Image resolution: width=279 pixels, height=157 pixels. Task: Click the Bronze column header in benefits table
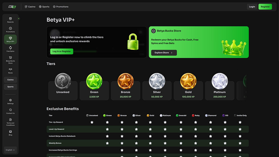122,116
